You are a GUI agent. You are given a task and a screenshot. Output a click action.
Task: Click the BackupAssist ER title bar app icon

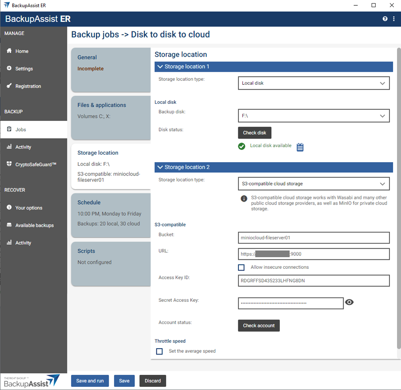pyautogui.click(x=7, y=5)
